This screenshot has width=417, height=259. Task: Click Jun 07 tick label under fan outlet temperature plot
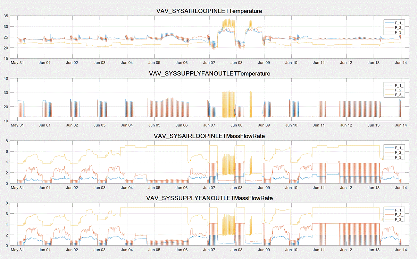(x=209, y=125)
